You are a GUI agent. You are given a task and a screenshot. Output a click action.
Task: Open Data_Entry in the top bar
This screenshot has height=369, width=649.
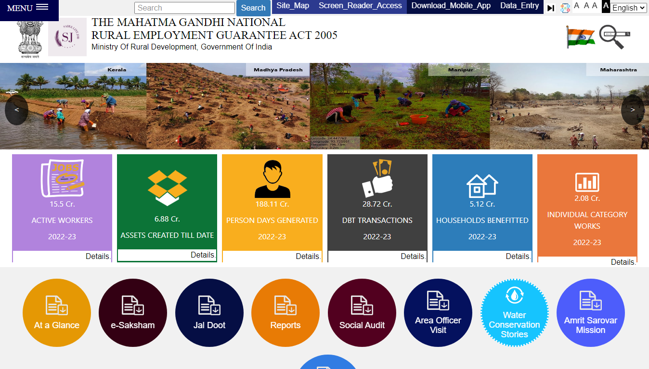coord(519,6)
